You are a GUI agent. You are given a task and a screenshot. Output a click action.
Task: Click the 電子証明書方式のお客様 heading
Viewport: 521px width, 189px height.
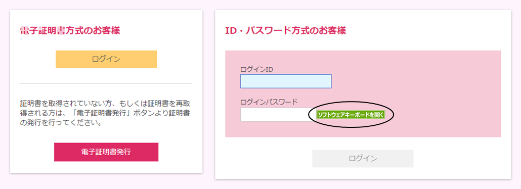pyautogui.click(x=70, y=31)
